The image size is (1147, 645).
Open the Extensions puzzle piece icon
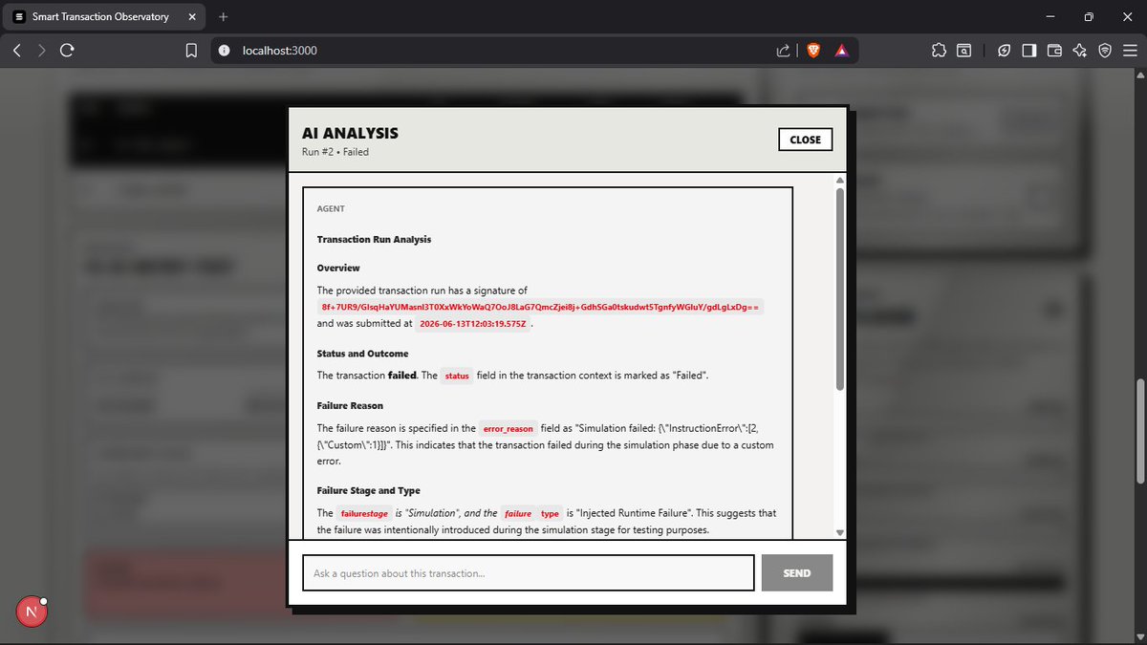pos(939,51)
